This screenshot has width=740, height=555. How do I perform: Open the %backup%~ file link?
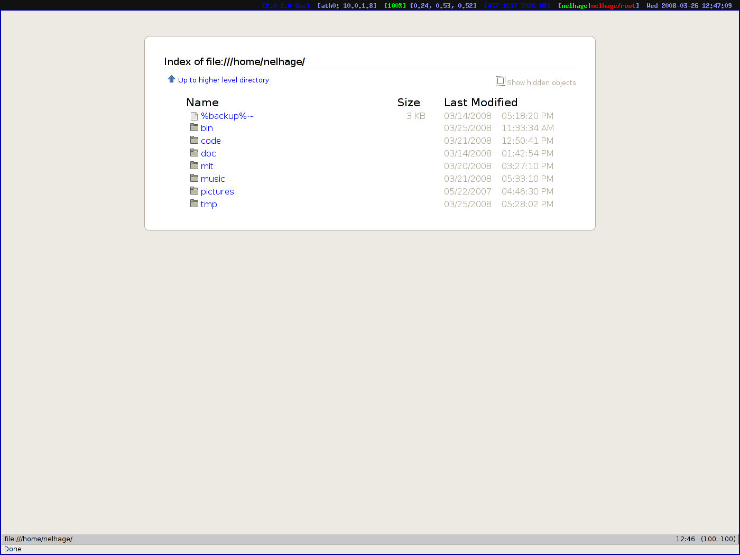227,116
